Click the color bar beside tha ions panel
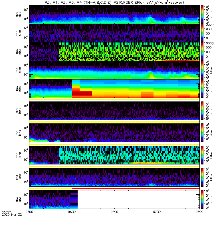The image size is (214, 228). click(202, 111)
